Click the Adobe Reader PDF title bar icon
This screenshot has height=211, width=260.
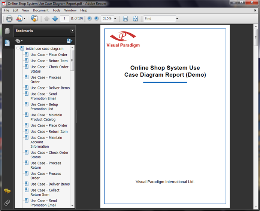[x=4, y=3]
